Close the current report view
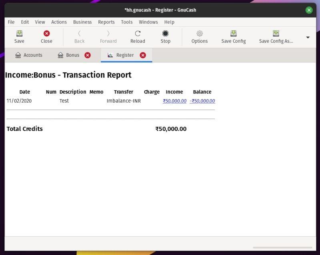Screen dimensions: 320x255 (46, 37)
